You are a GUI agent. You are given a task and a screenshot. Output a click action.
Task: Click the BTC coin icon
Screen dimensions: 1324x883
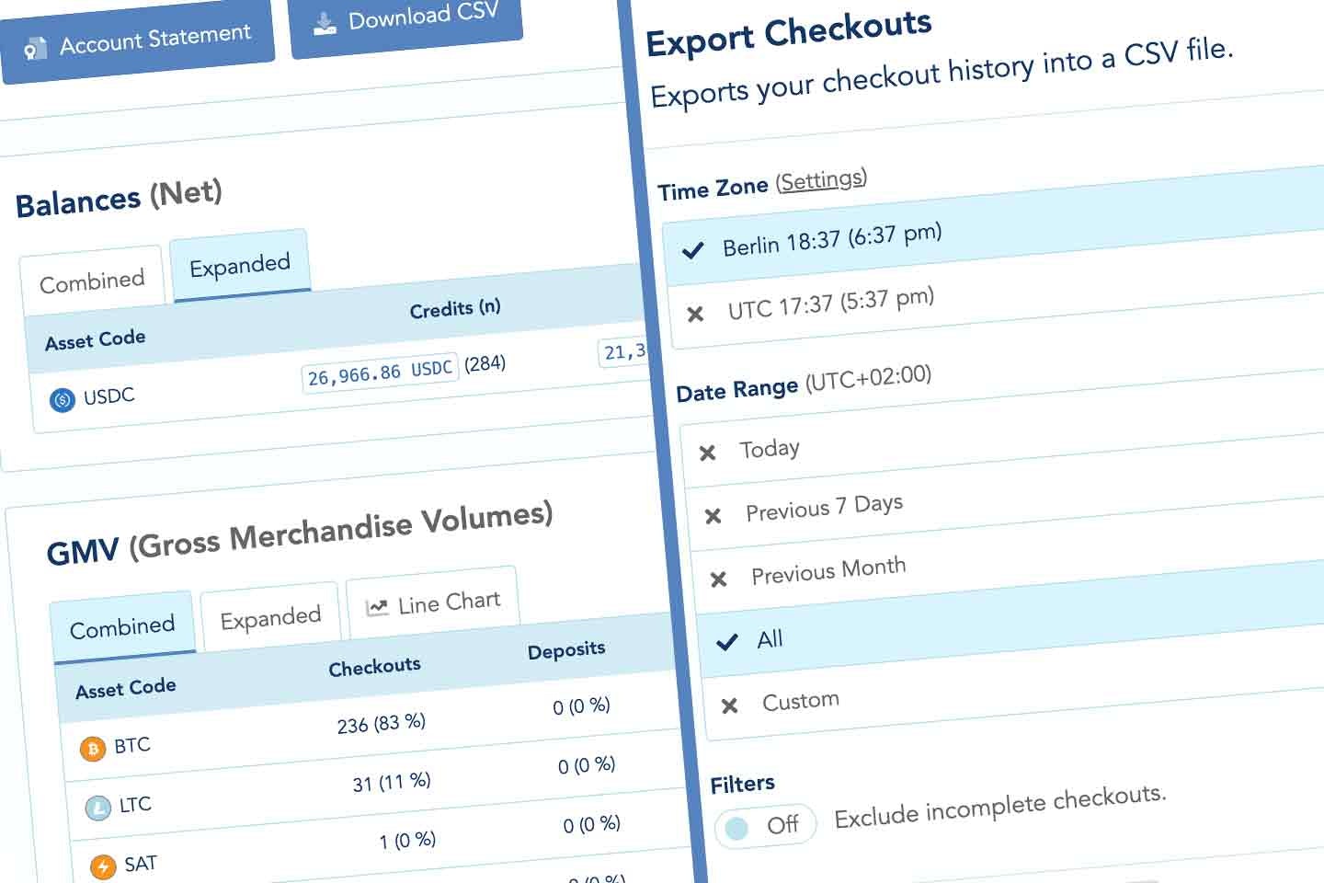tap(93, 749)
